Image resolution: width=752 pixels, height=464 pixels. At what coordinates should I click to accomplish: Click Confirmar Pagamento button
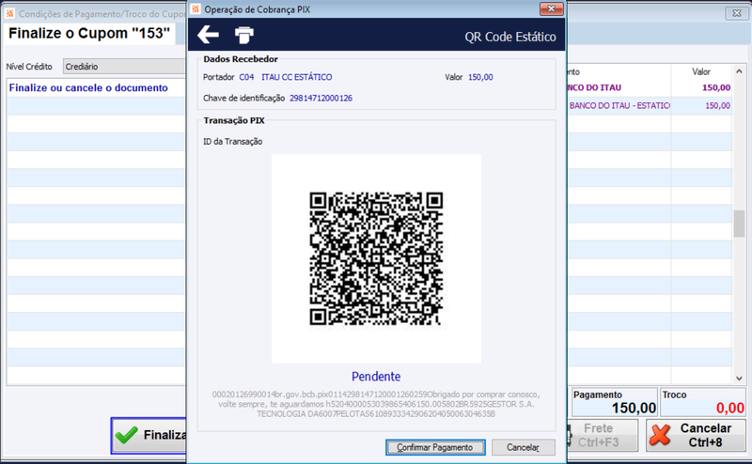pyautogui.click(x=435, y=447)
